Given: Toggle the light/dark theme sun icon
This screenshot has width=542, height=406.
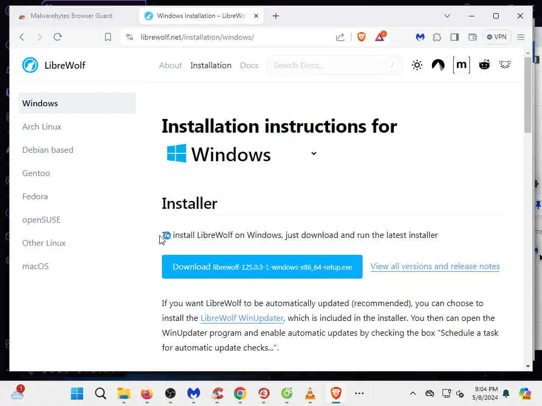Looking at the screenshot, I should tap(417, 65).
